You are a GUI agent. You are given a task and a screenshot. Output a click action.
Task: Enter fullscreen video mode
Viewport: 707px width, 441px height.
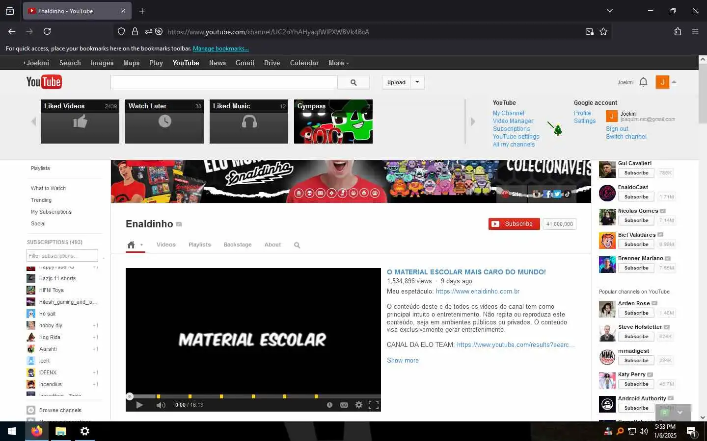tap(374, 405)
